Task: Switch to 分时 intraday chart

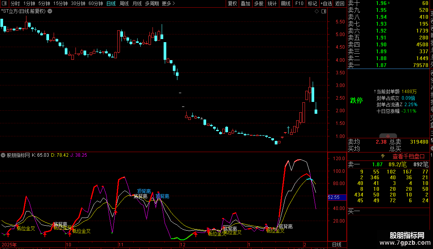Action: pos(15,3)
